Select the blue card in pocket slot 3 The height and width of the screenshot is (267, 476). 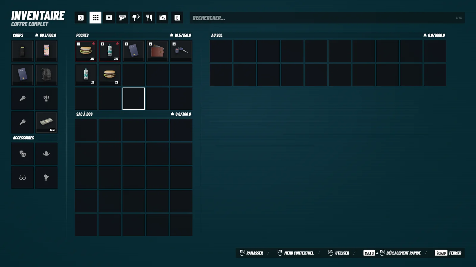tap(134, 51)
